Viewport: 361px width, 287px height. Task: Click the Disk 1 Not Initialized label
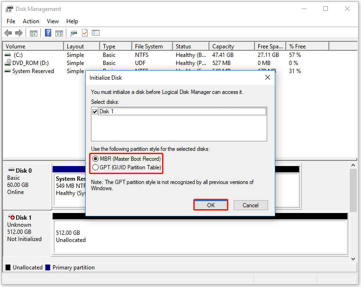pyautogui.click(x=25, y=239)
